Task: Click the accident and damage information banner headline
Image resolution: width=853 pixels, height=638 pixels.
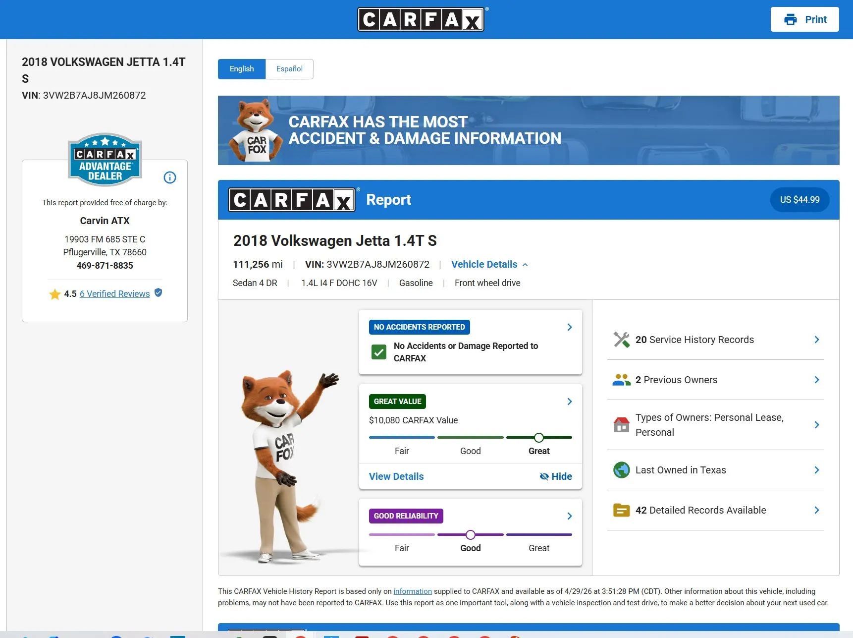Action: (425, 130)
